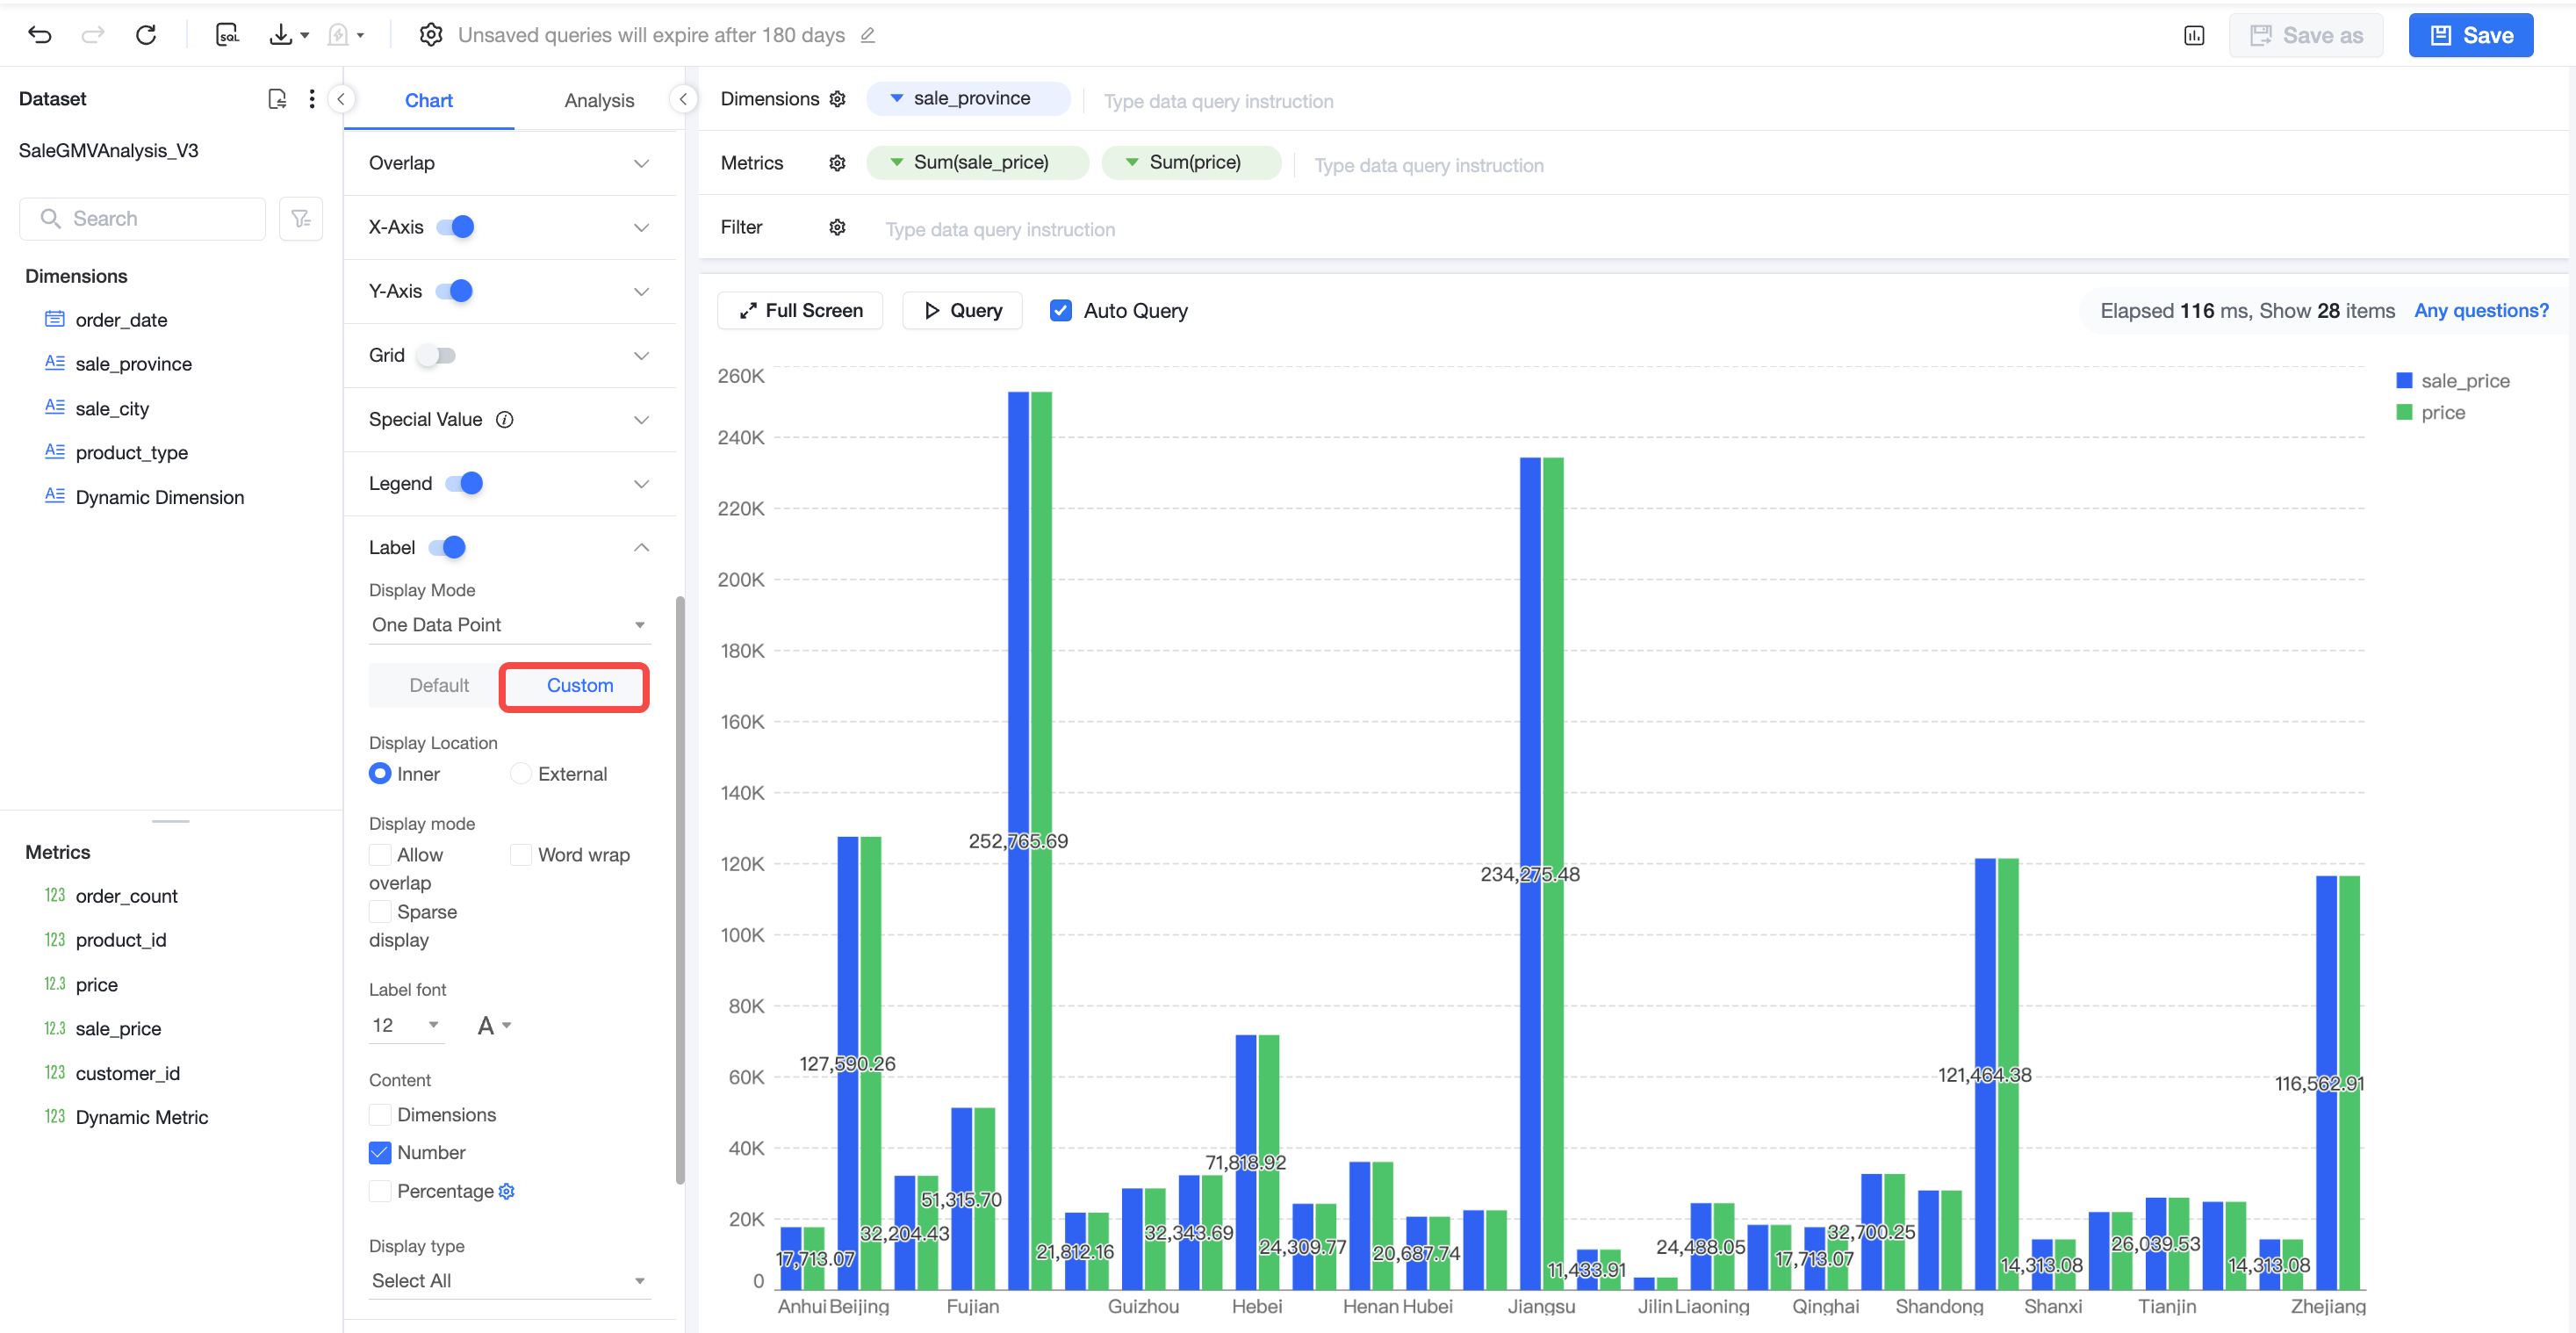Open the SQL view icon
Screen dimensions: 2576x1333
227,35
